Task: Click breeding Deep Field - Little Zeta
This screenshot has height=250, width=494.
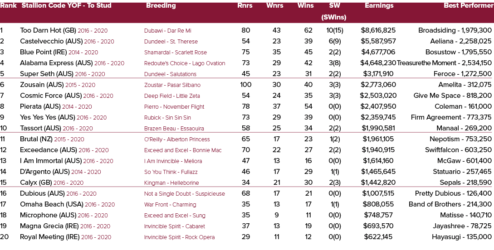Action: pos(172,96)
